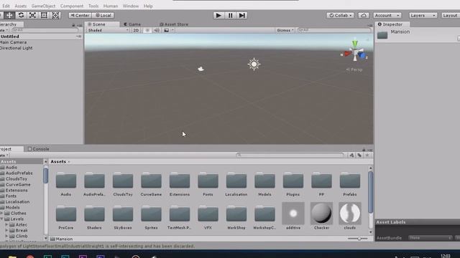Screen dimensions: 460x258
Task: Click the Scene view search field
Action: click(334, 30)
